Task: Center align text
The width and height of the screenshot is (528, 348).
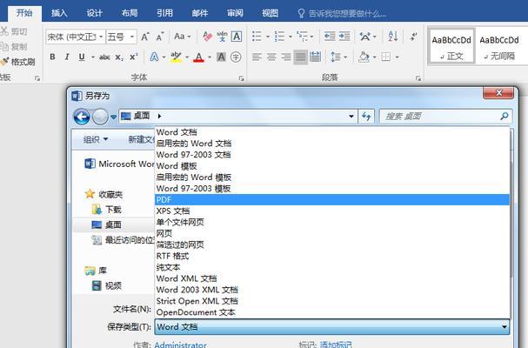Action: coord(271,57)
